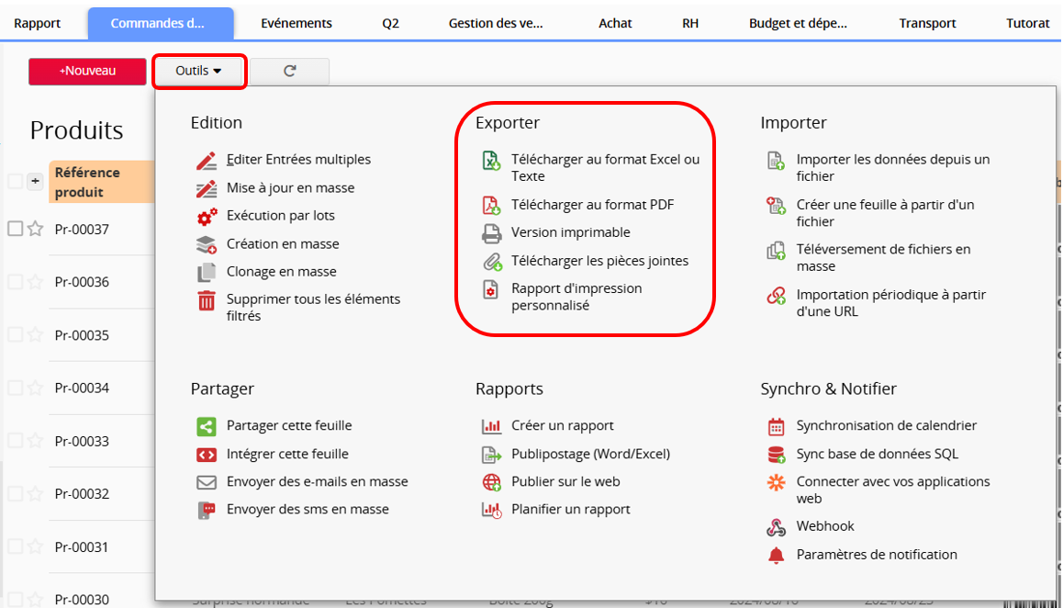Viewport: 1063px width, 608px height.
Task: Click the Webhook icon
Action: (x=777, y=527)
